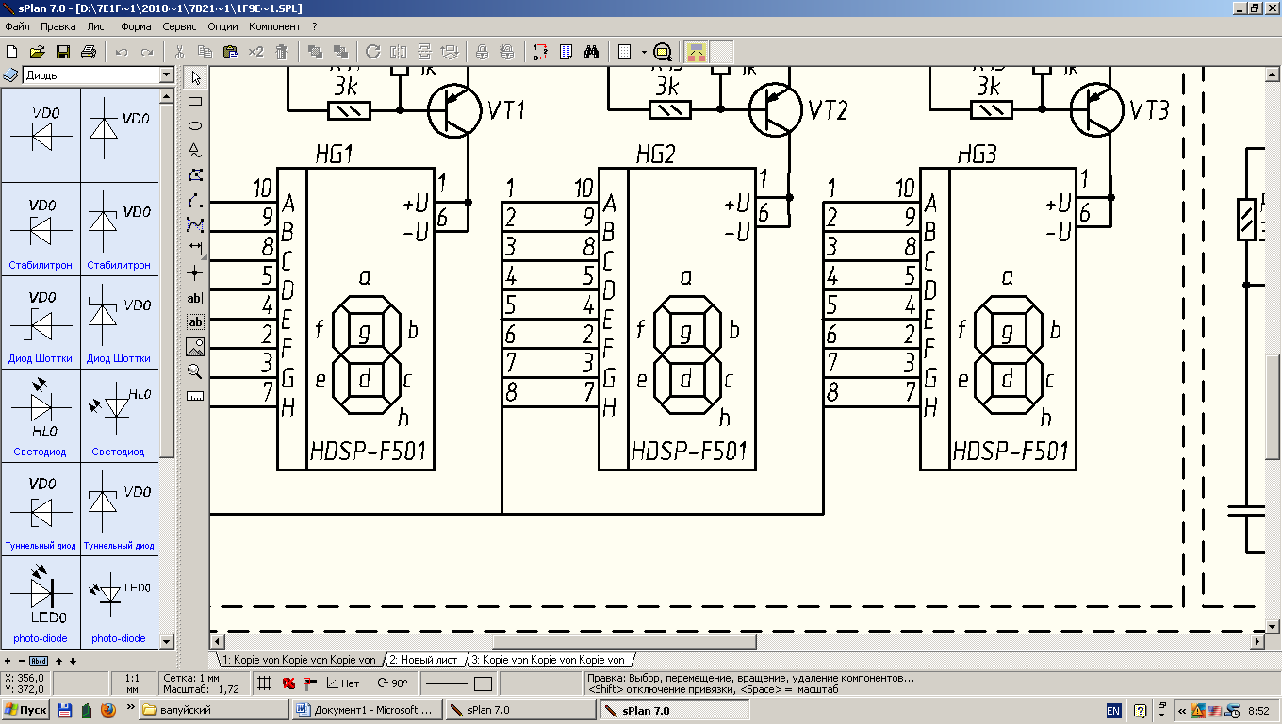Click the library panel plus button
Screen dimensions: 1282x724
8,661
